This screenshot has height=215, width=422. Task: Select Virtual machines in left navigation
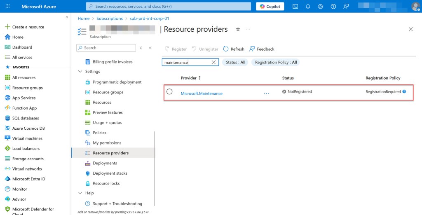[27, 138]
